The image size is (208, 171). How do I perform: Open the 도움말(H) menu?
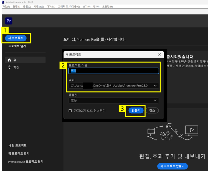click(107, 7)
